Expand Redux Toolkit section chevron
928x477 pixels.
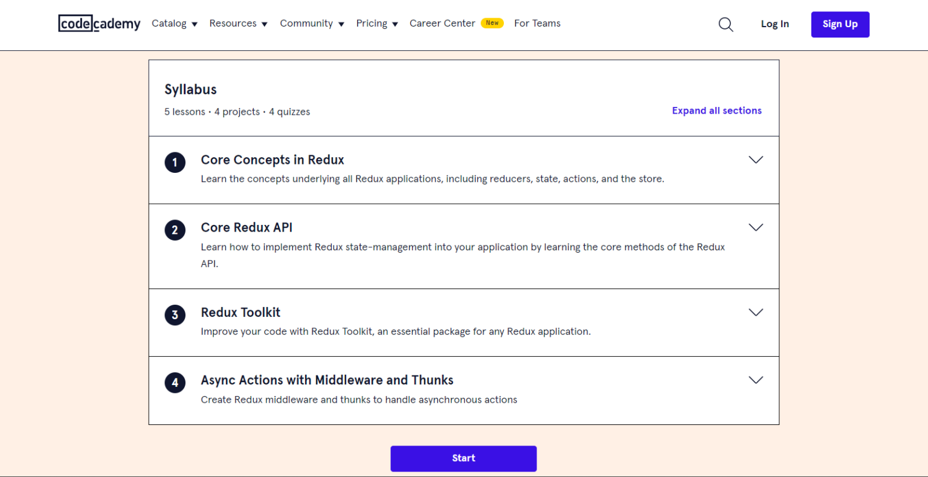[756, 313]
